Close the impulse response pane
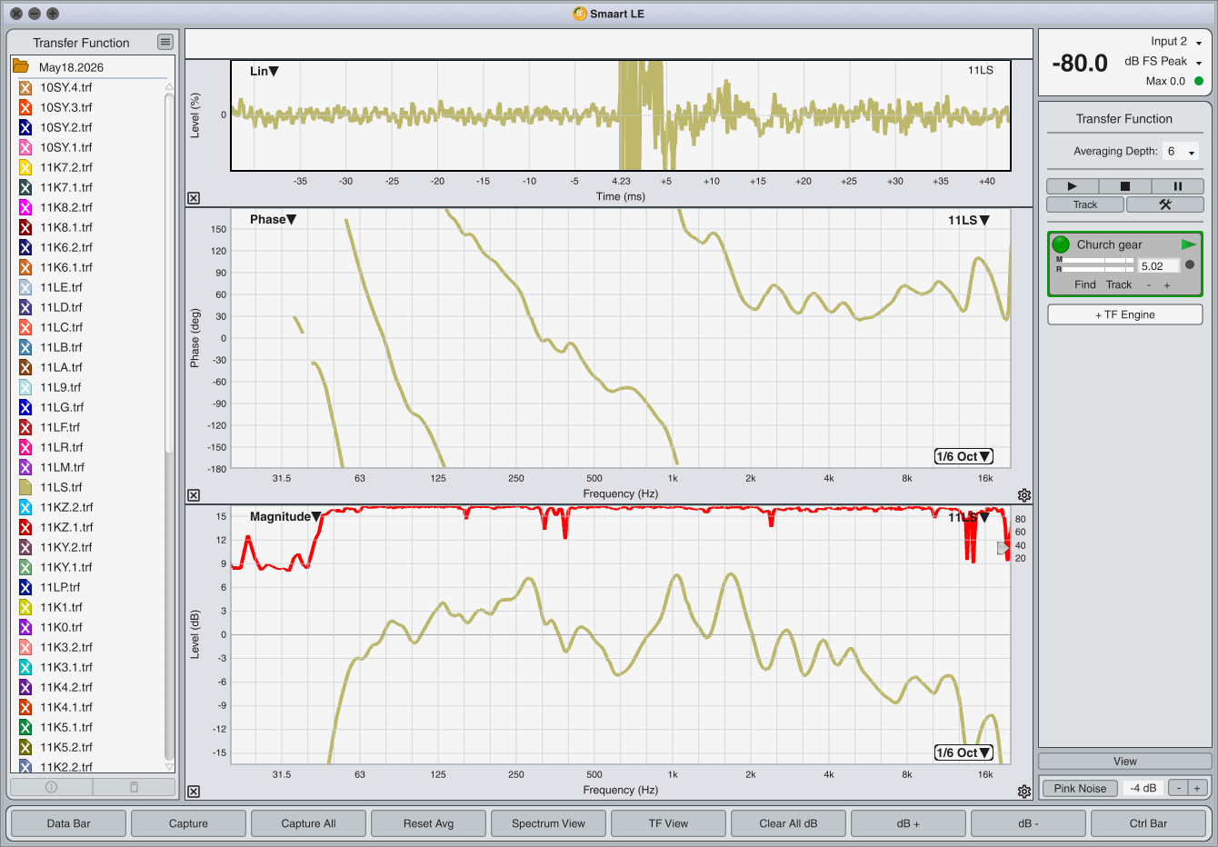Image resolution: width=1218 pixels, height=847 pixels. [x=194, y=198]
